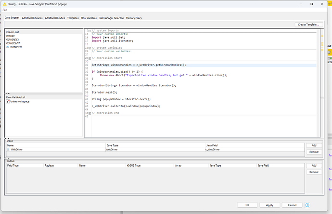Expand the system variables fold marker
332x214 pixels.
(89, 48)
